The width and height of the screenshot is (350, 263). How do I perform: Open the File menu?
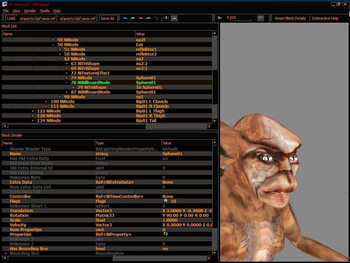[x=6, y=11]
